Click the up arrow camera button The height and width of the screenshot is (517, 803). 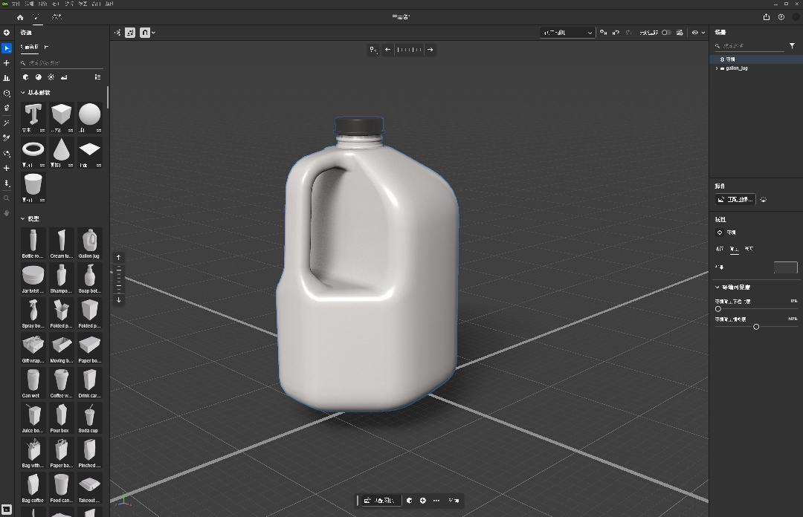118,258
